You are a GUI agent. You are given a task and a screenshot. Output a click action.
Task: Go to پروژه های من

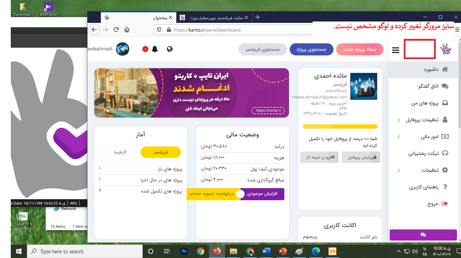pos(423,103)
